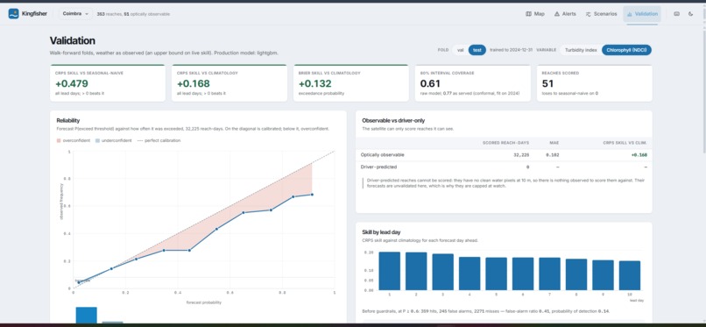The width and height of the screenshot is (706, 327).
Task: Click the first reliability point near the origin
Action: [79, 283]
